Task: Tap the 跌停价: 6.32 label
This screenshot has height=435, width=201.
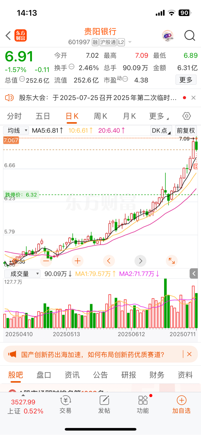Action: (21, 195)
